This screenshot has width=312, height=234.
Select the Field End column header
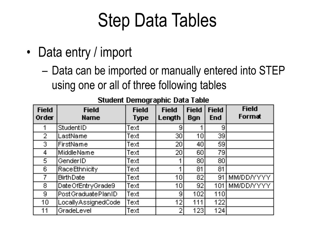215,114
